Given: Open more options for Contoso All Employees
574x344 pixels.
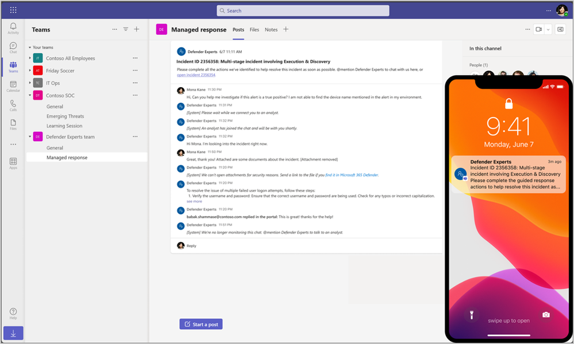Looking at the screenshot, I should [135, 58].
